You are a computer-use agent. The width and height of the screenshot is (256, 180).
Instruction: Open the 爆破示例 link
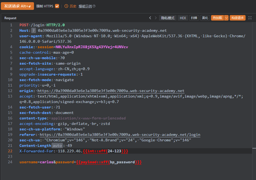point(85,6)
